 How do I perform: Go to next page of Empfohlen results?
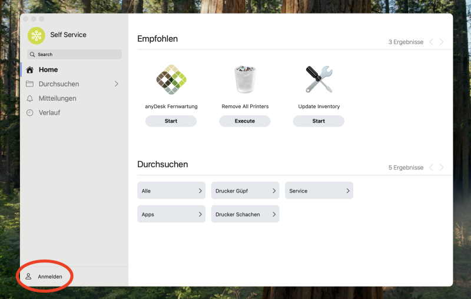(x=442, y=42)
